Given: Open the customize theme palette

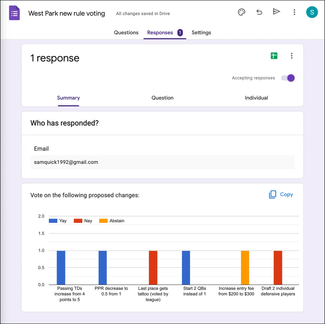Looking at the screenshot, I should [x=242, y=12].
